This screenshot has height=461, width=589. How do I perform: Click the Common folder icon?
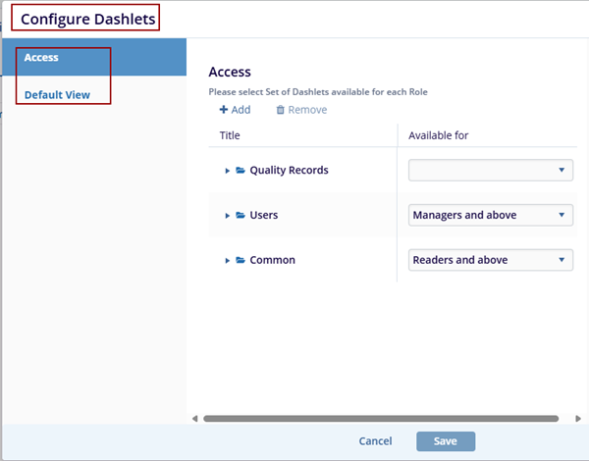coord(241,261)
